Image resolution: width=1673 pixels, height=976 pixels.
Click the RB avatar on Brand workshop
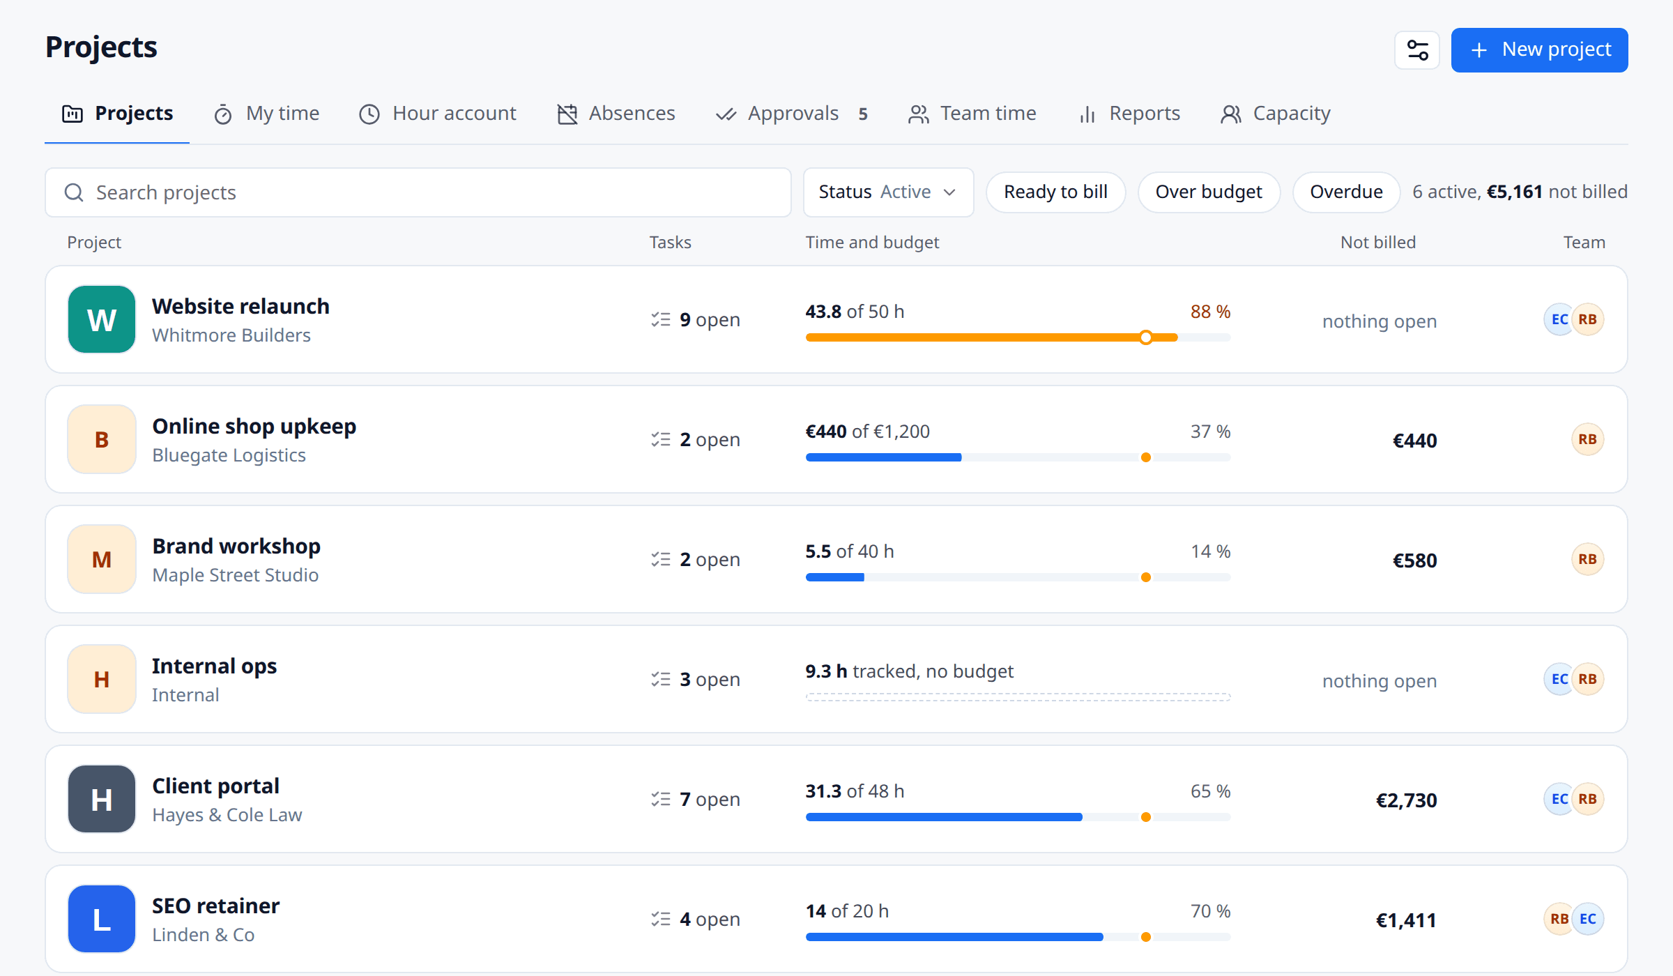pos(1588,559)
